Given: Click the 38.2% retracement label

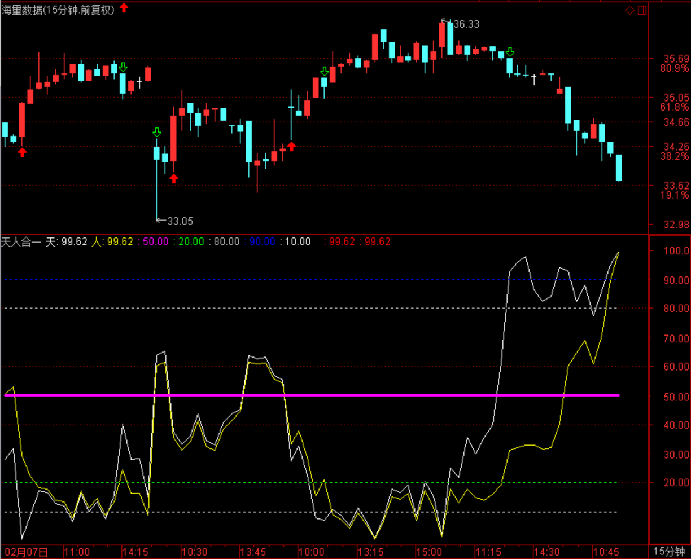Looking at the screenshot, I should (675, 156).
